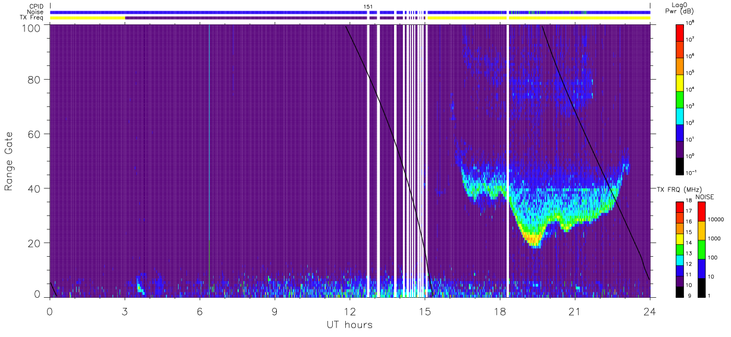The width and height of the screenshot is (731, 337).
Task: Pick the cyan segment of TX FRQ colorbar
Action: 680,260
